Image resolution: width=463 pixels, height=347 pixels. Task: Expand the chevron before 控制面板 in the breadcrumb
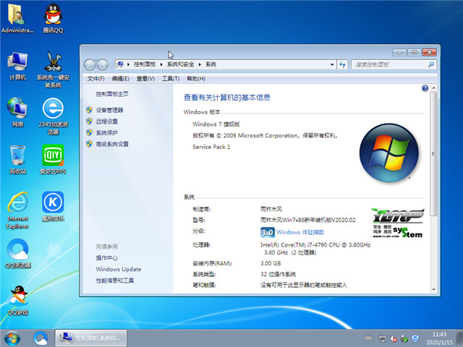[x=129, y=64]
